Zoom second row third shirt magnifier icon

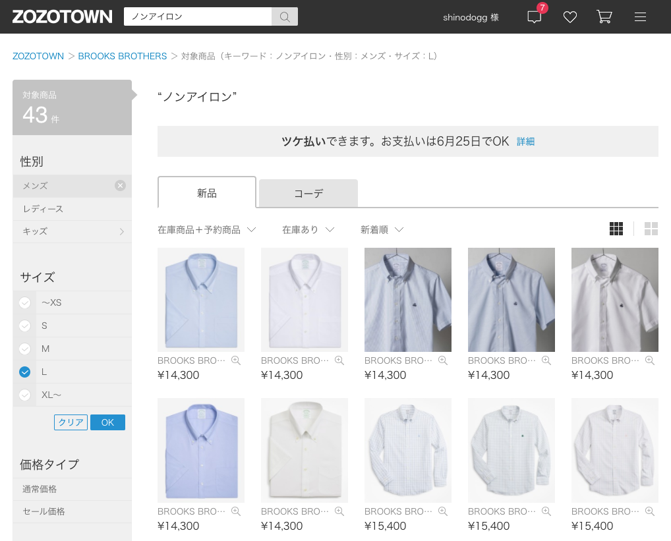click(443, 511)
